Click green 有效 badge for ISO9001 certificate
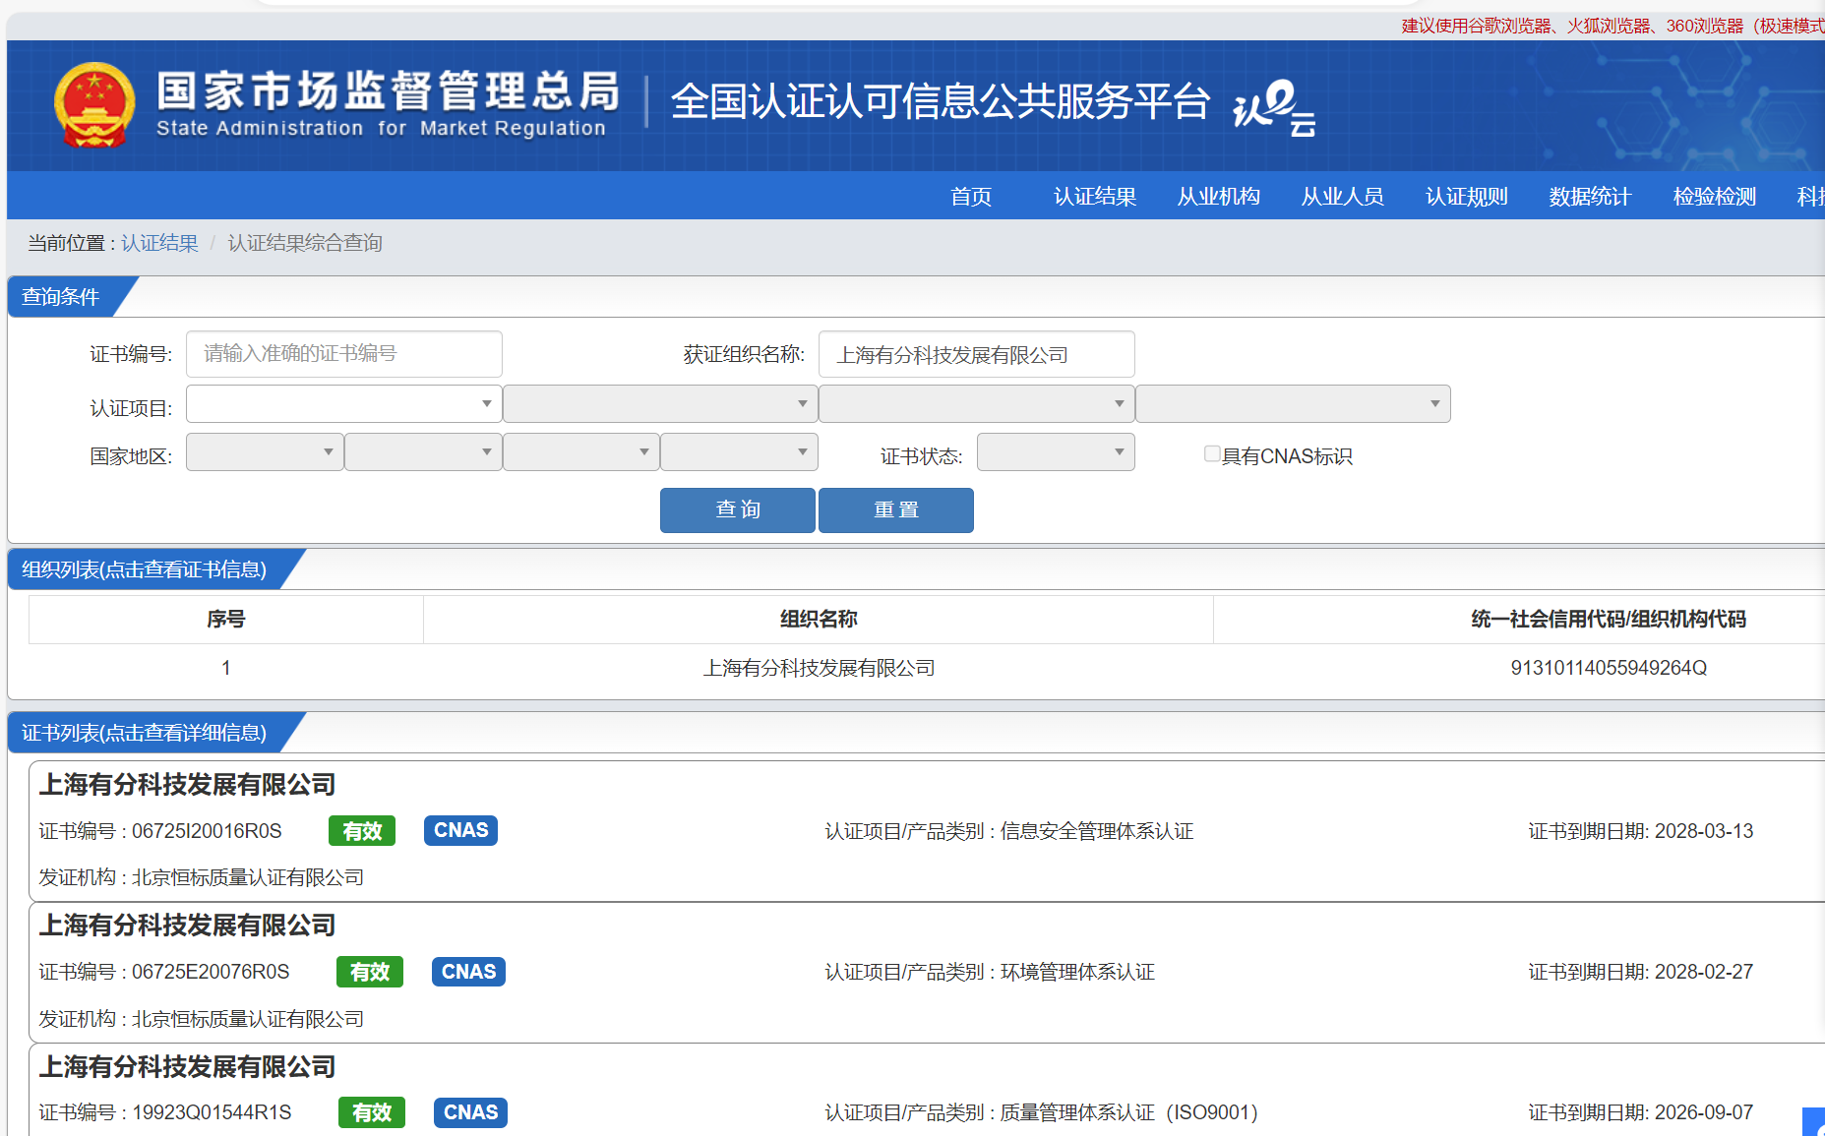 372,1112
